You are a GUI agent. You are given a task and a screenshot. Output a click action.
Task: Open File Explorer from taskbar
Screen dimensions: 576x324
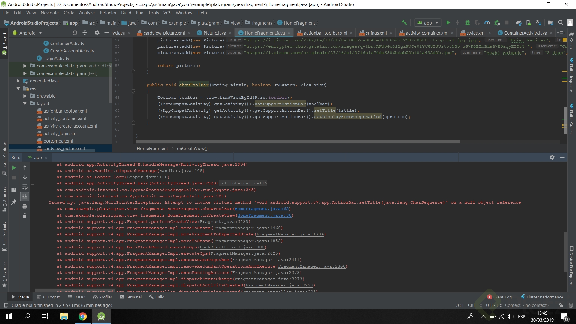pyautogui.click(x=64, y=316)
